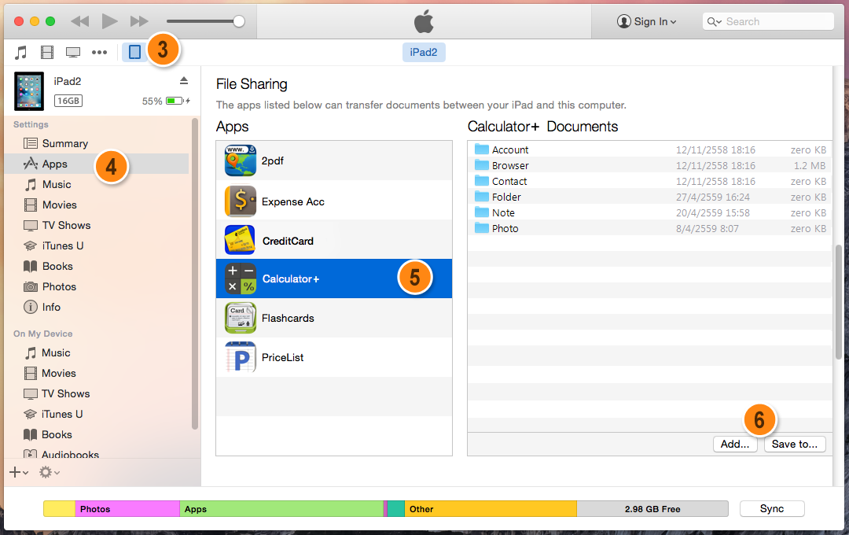Play the current track
Viewport: 849px width, 535px height.
(x=110, y=21)
